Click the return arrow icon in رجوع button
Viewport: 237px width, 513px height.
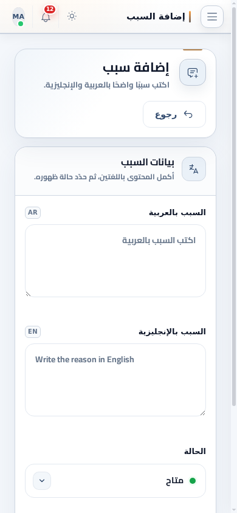pos(188,114)
